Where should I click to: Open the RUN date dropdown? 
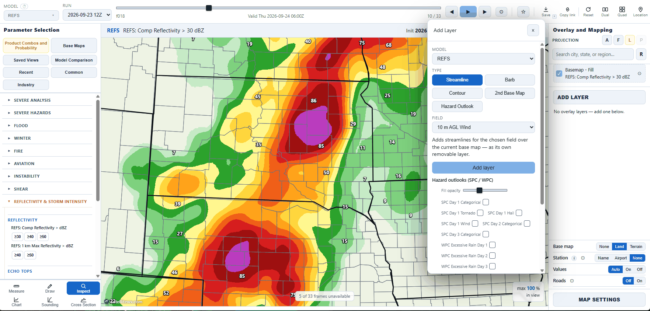87,15
